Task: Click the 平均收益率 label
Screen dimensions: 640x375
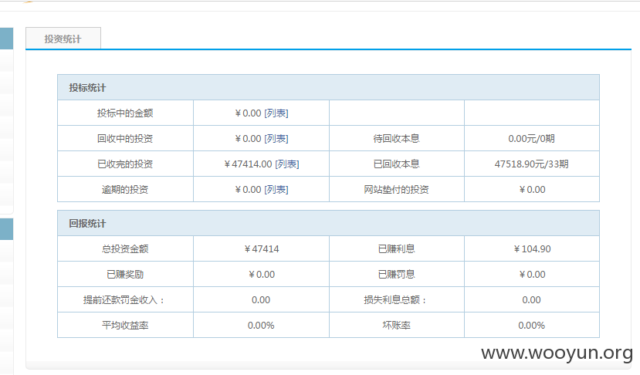Action: [x=125, y=325]
